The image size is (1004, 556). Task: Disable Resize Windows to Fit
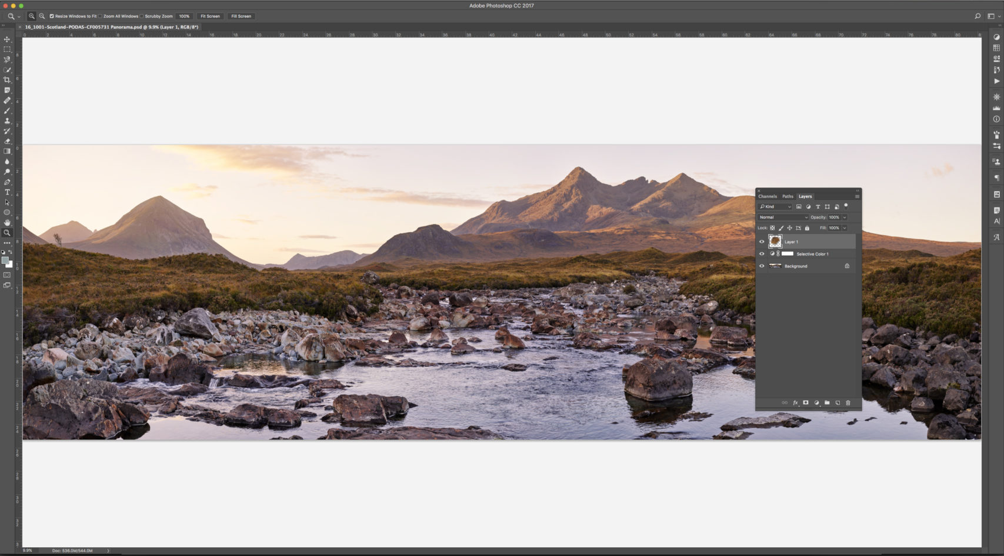51,16
